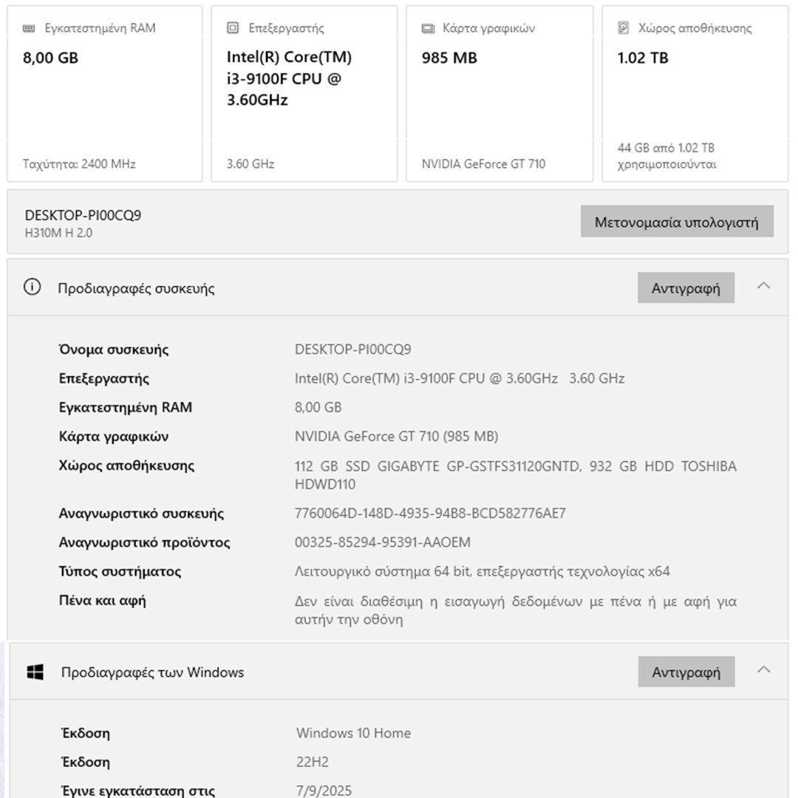Click the storage disk icon
Image resolution: width=798 pixels, height=798 pixels.
pos(624,28)
